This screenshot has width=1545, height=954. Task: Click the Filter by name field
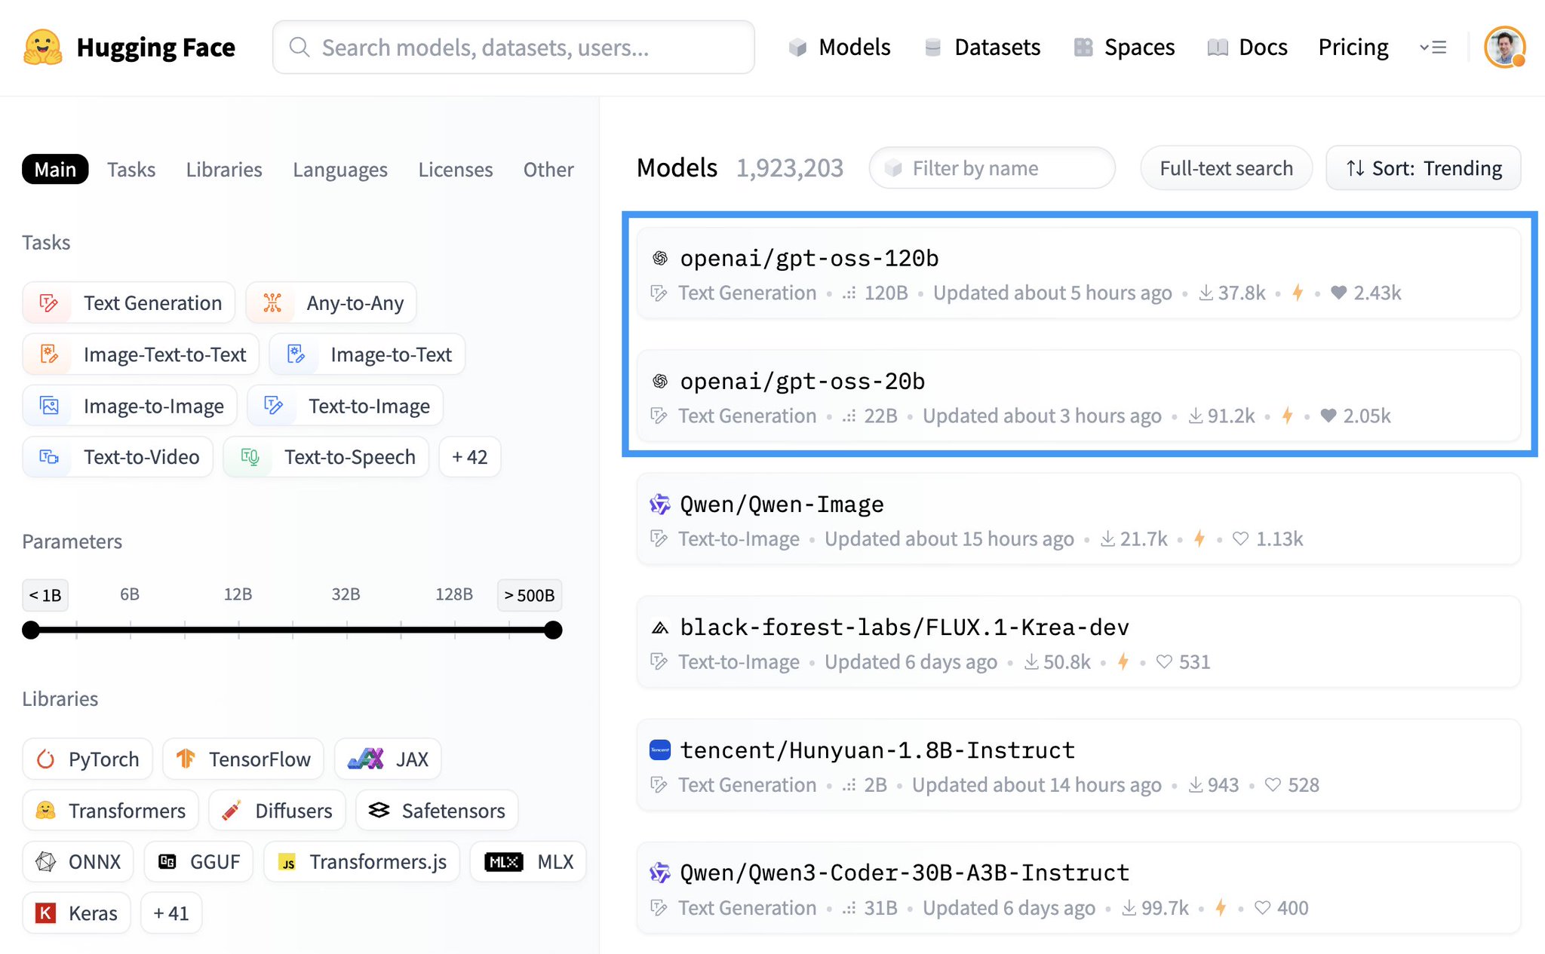click(x=992, y=168)
